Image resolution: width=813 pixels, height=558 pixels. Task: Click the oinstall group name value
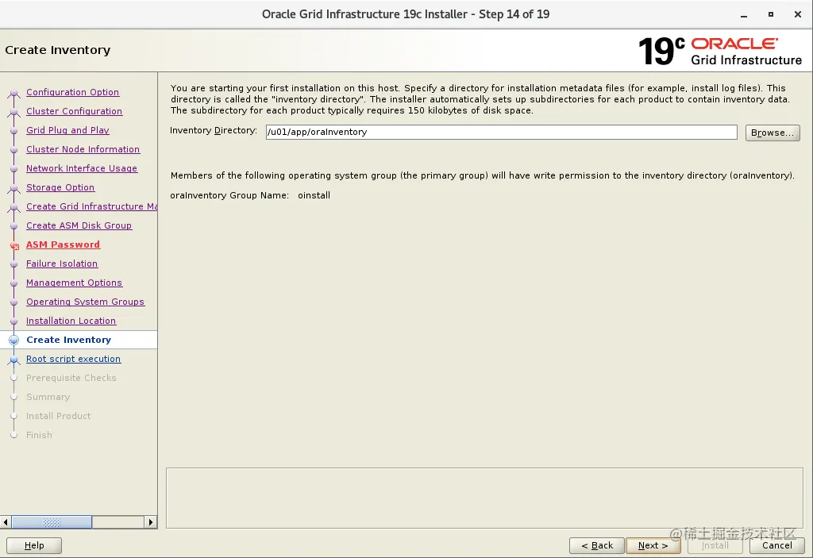tap(314, 195)
